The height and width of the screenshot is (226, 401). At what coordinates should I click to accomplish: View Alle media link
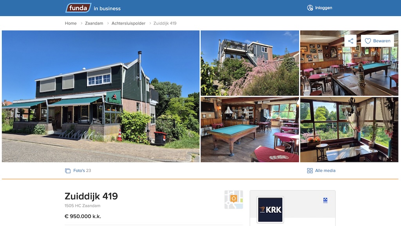tap(325, 171)
